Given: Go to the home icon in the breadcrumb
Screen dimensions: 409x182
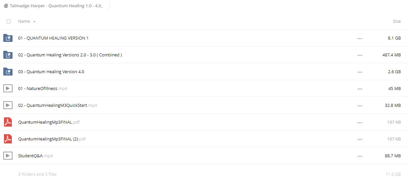Looking at the screenshot, I should click(6, 6).
